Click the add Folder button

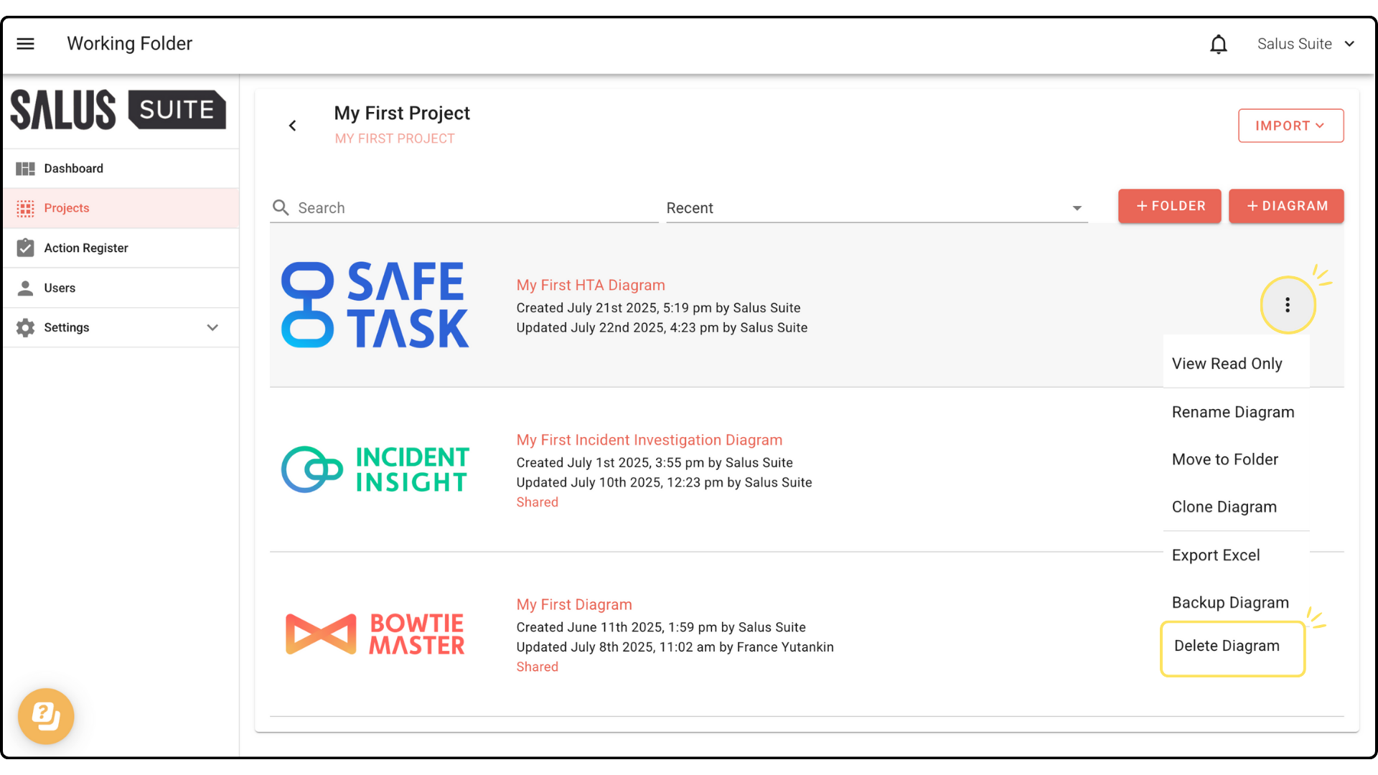pos(1169,206)
